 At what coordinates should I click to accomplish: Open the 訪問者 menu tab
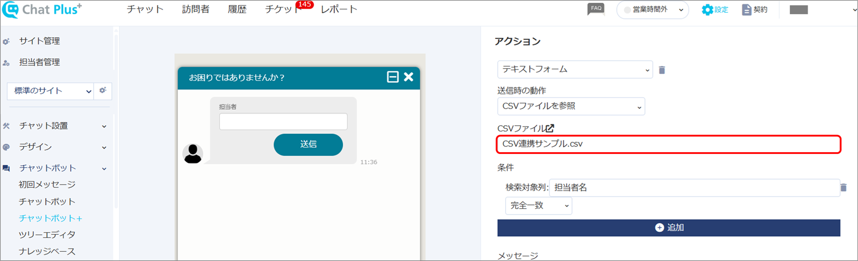coord(196,9)
